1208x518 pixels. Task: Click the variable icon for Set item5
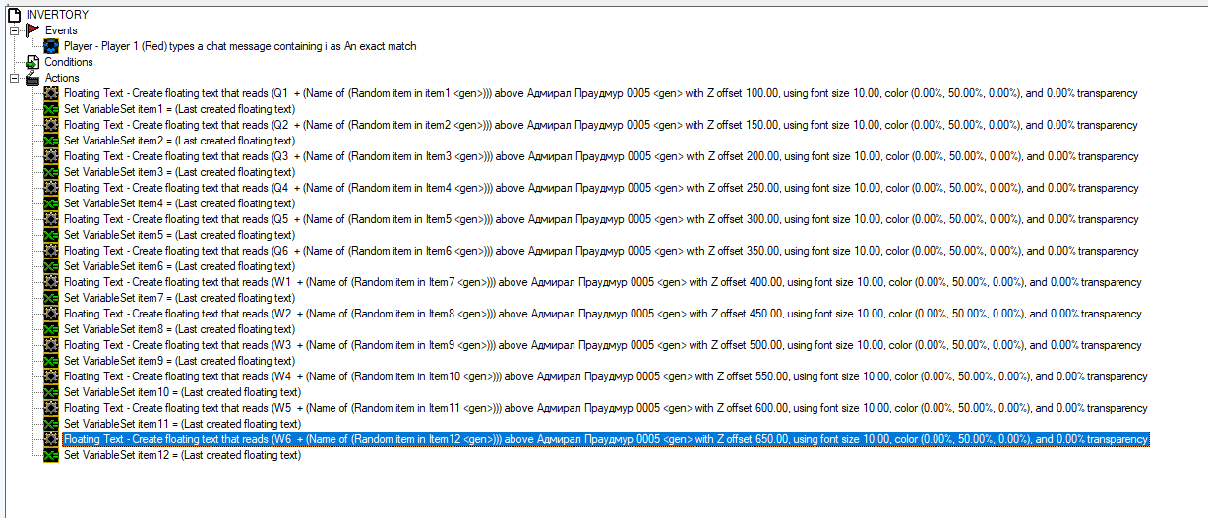coord(51,235)
